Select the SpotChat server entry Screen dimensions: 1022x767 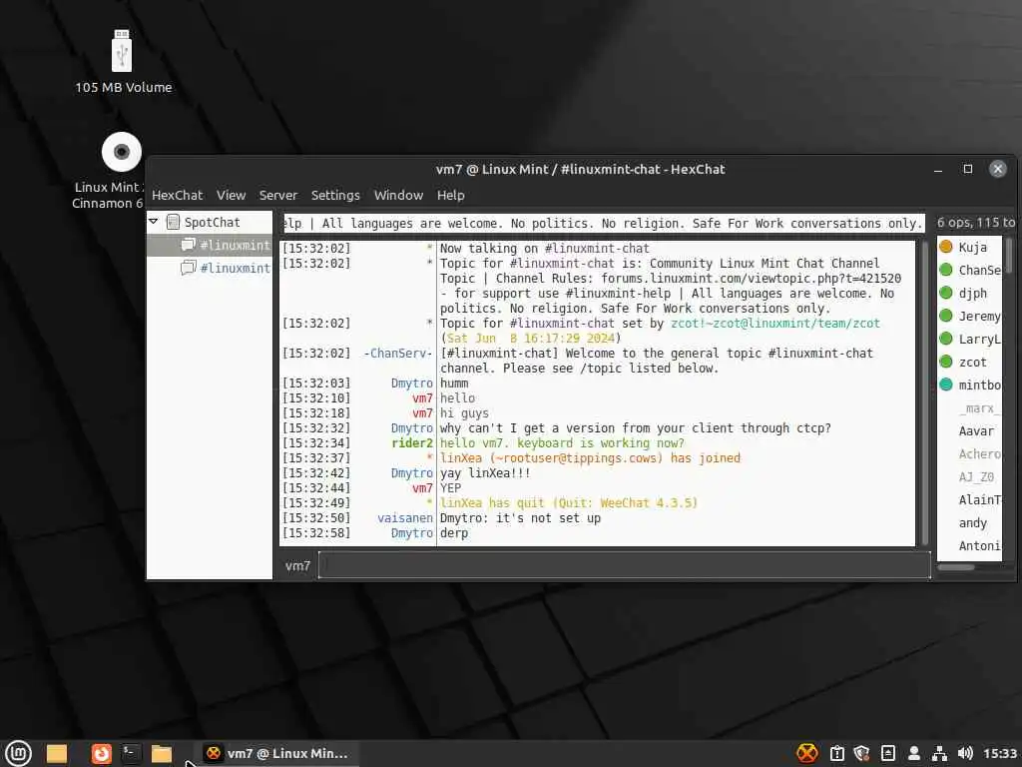click(212, 222)
